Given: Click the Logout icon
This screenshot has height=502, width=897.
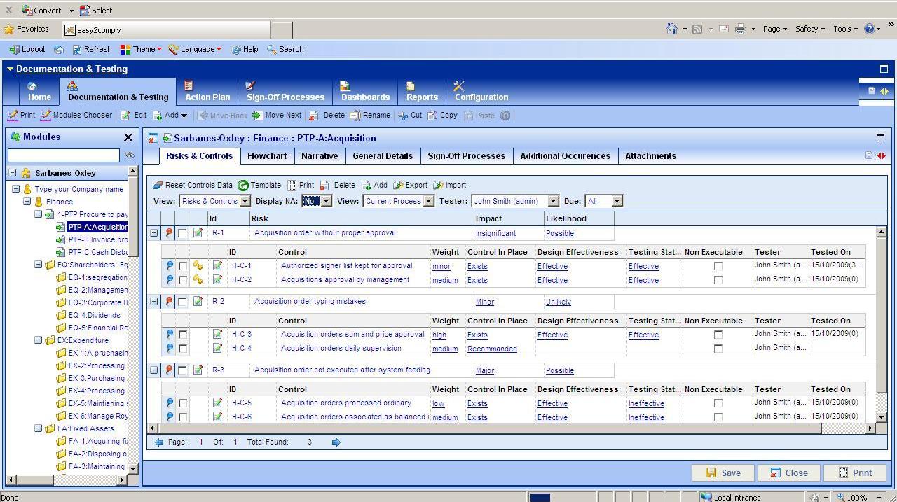Looking at the screenshot, I should (x=14, y=50).
